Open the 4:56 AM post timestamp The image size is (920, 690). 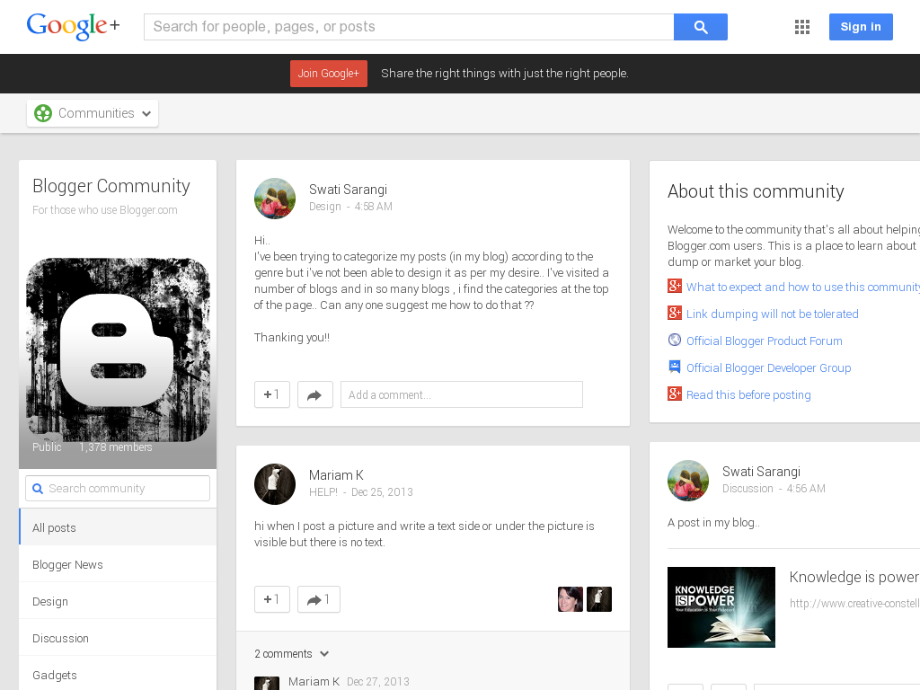806,489
